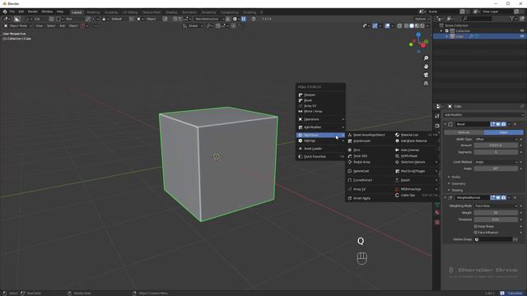
Task: Open the Options dropdown in viewport header
Action: [422, 19]
